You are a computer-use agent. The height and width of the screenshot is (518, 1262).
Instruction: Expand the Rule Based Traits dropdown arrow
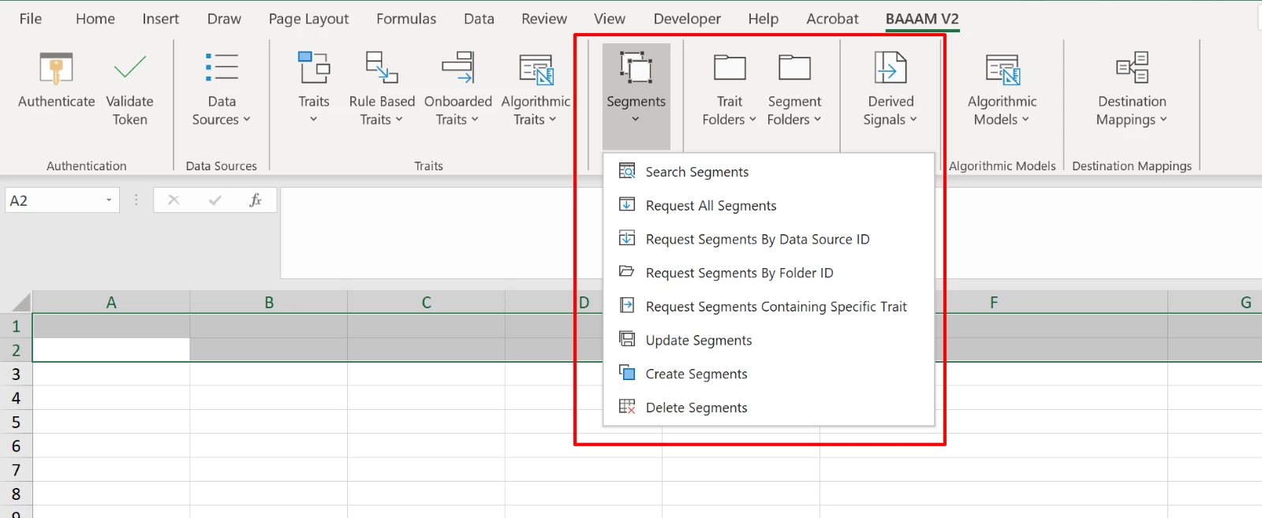click(399, 119)
